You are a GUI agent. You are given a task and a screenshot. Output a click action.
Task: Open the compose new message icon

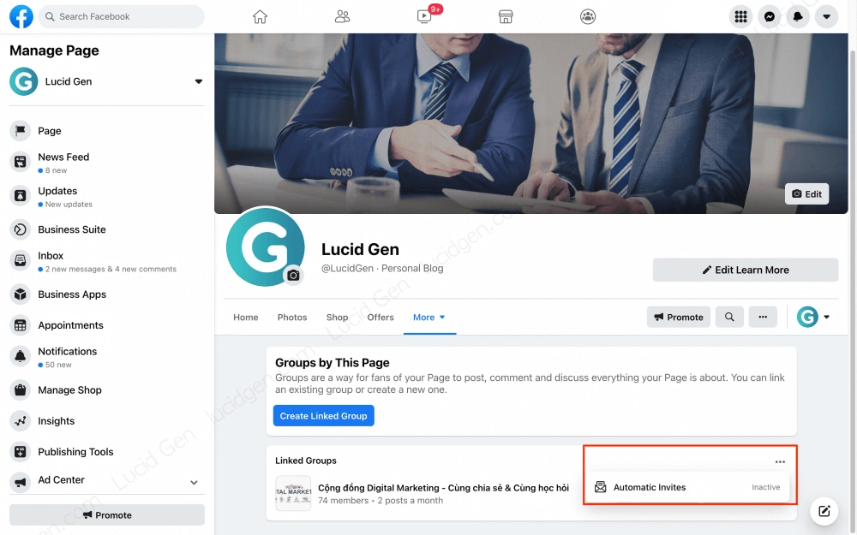[x=824, y=511]
